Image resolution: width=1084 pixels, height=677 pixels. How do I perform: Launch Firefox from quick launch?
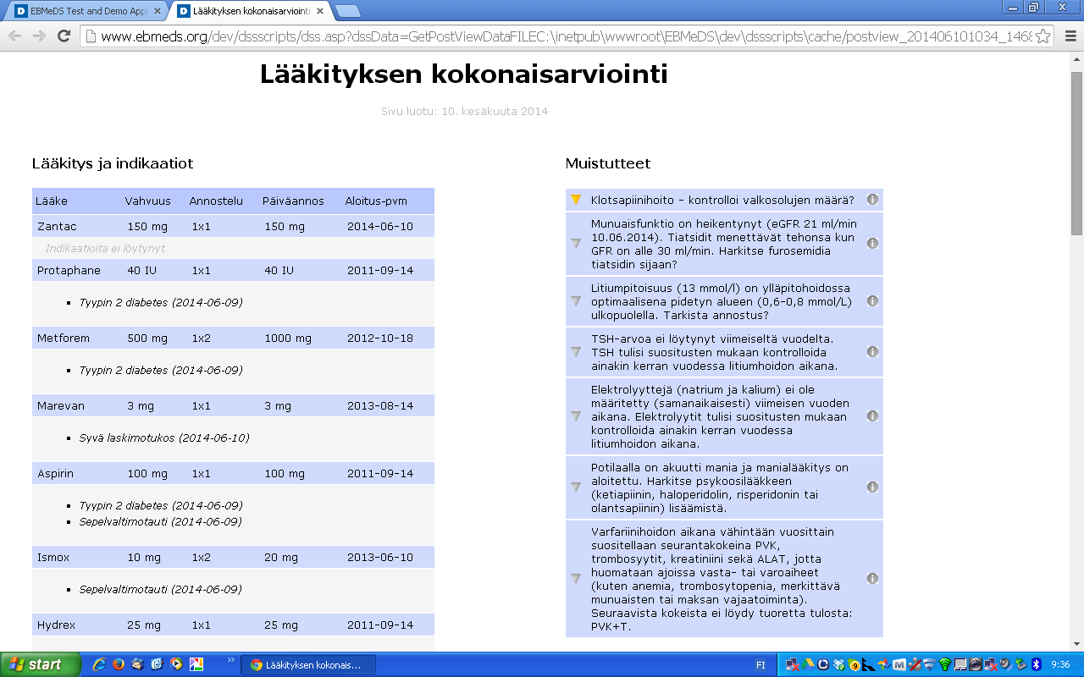click(118, 664)
